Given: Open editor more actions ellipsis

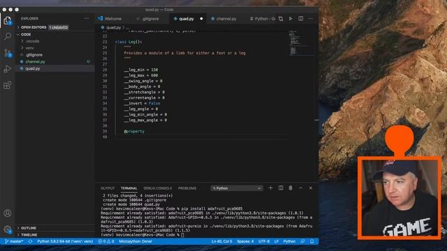Looking at the screenshot, I should click(x=310, y=19).
